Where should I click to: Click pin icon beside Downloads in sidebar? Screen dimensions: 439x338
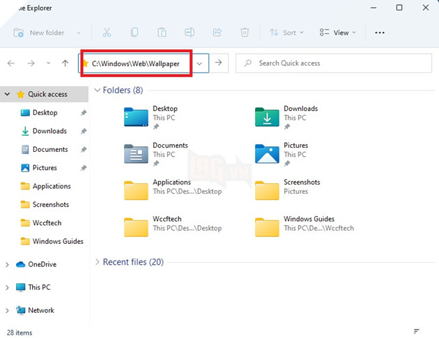(x=84, y=131)
